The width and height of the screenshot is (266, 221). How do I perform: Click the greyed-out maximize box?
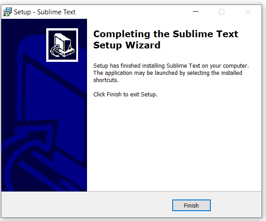point(222,12)
